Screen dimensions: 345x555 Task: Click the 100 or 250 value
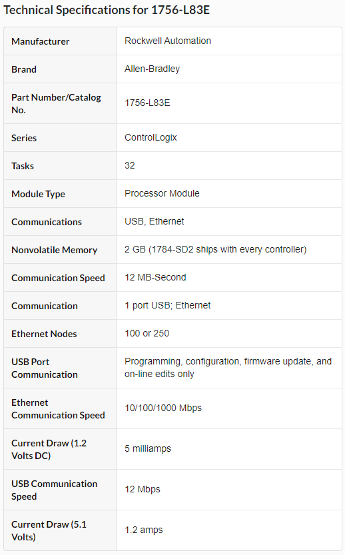(x=147, y=333)
